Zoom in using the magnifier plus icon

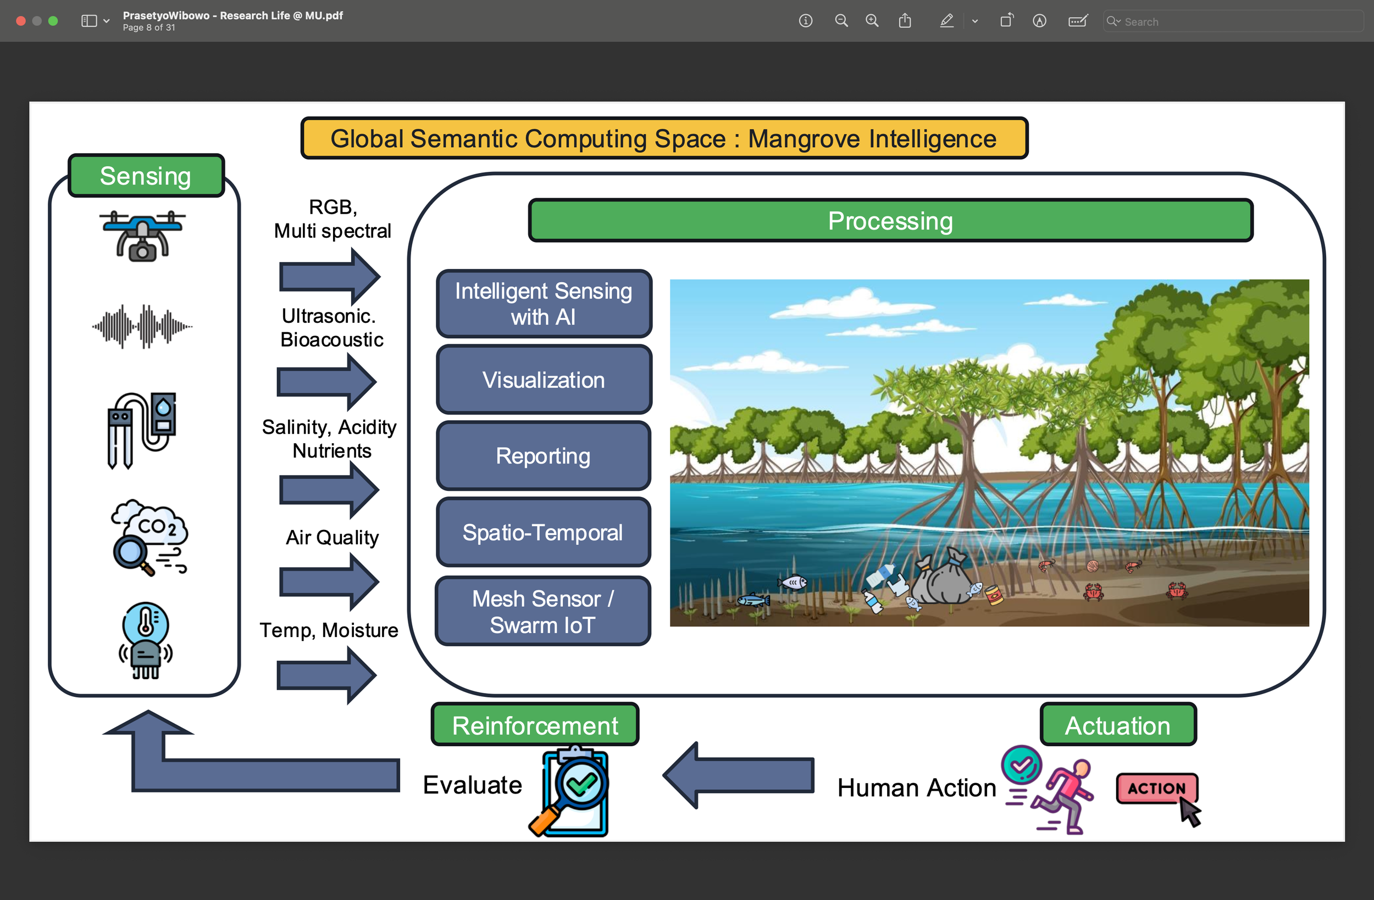(872, 21)
